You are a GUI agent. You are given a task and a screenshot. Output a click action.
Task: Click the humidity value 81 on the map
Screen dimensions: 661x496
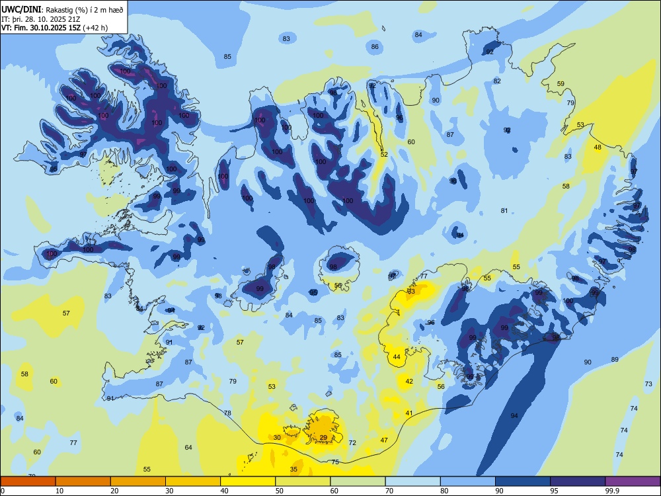[504, 210]
